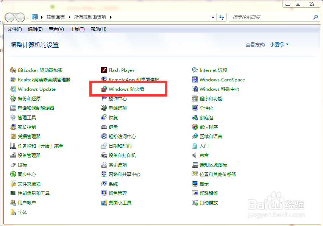The width and height of the screenshot is (323, 226).
Task: Click the Internet 选项 icon
Action: 195,70
